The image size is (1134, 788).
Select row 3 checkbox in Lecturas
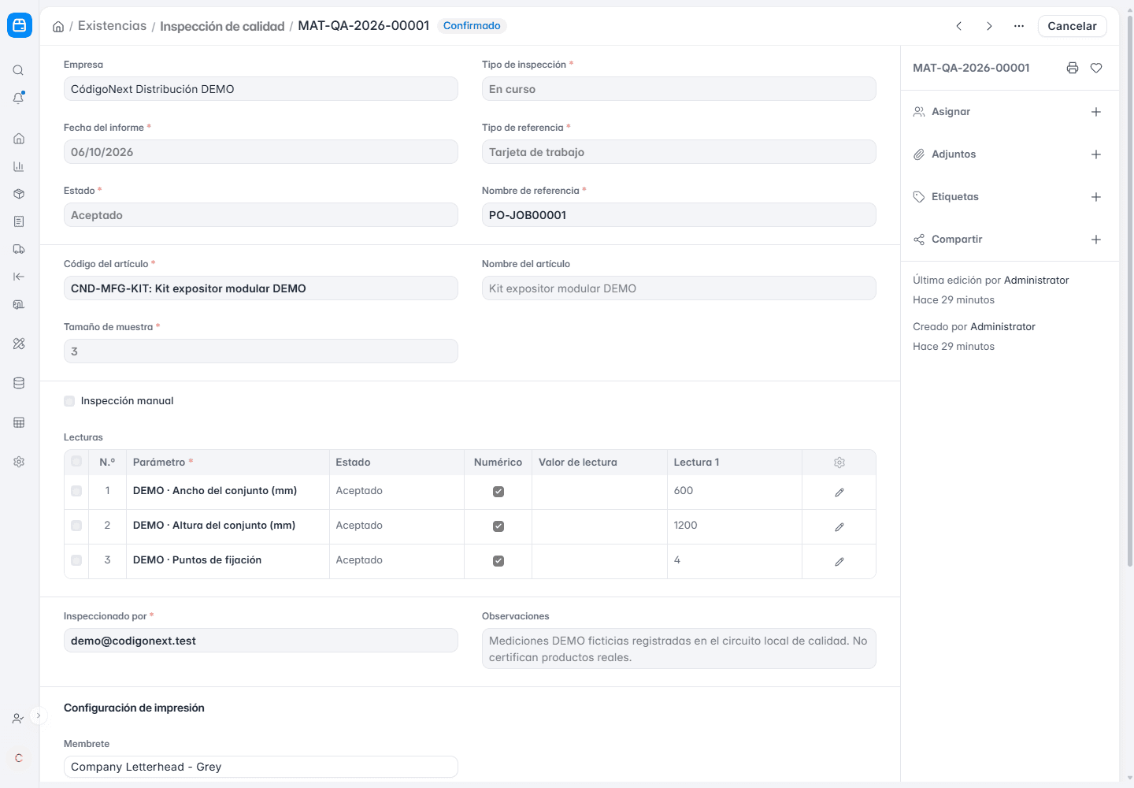[76, 560]
